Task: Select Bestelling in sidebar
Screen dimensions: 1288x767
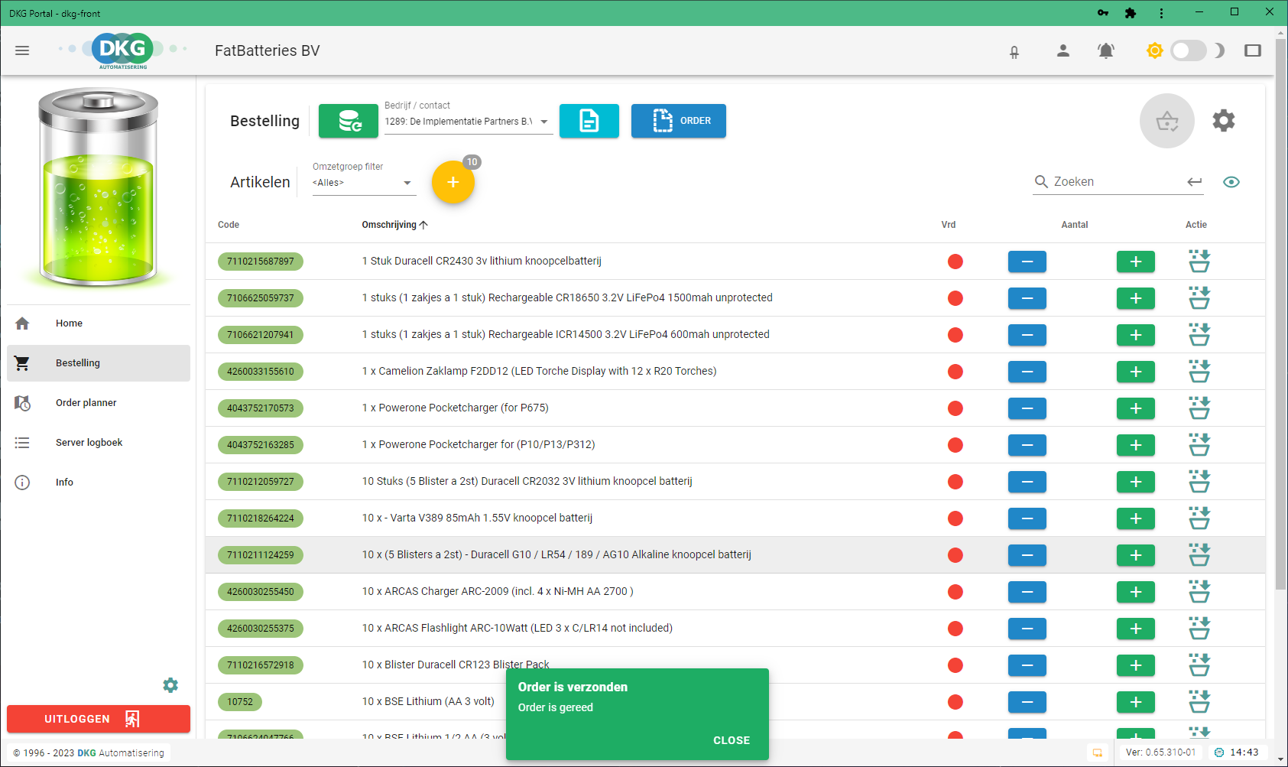Action: (x=99, y=363)
